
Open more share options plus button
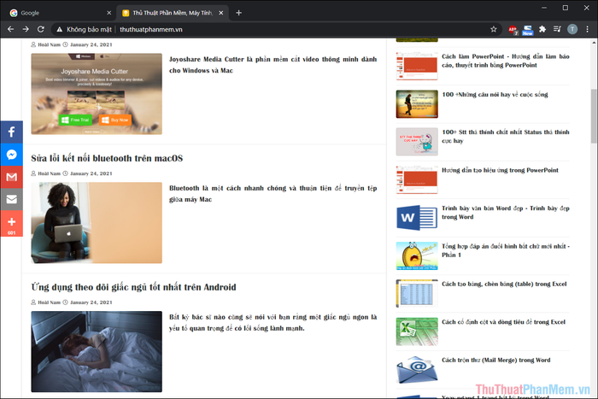coord(11,224)
